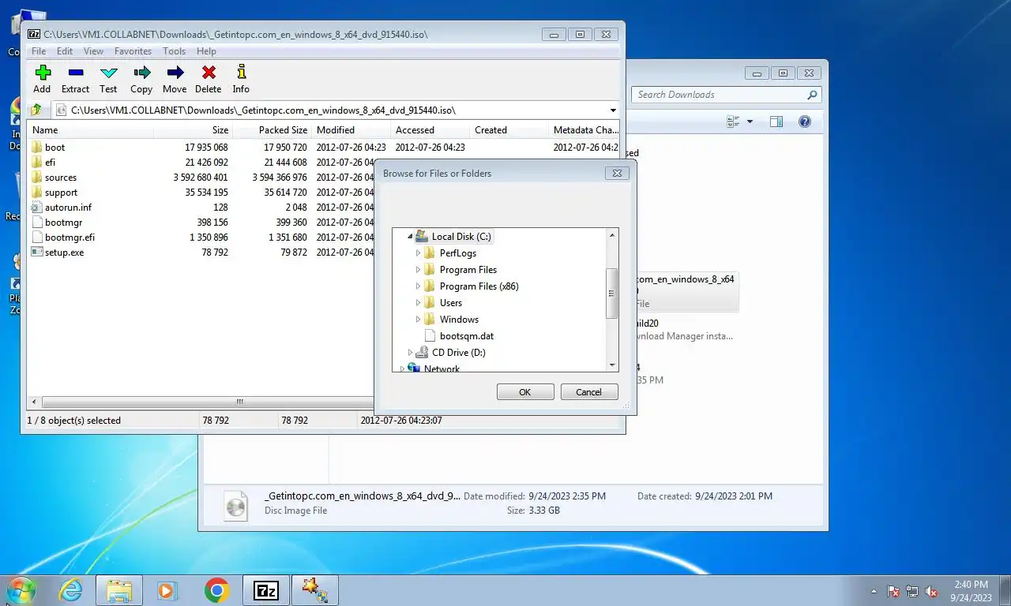Select the efi folder icon
The image size is (1011, 606).
[36, 162]
